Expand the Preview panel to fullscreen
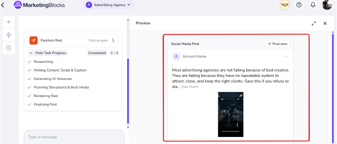The width and height of the screenshot is (337, 144). click(314, 23)
